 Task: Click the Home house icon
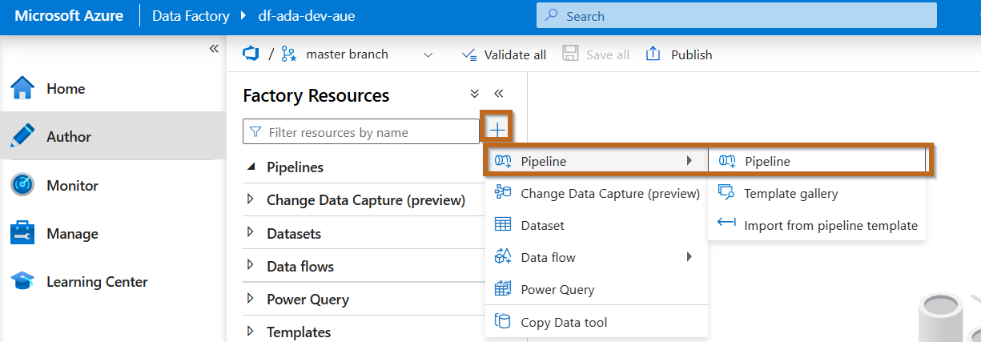[x=22, y=88]
